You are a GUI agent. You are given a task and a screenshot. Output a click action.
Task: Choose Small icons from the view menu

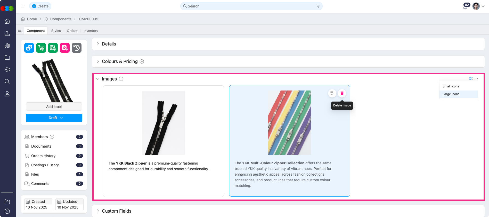[451, 86]
